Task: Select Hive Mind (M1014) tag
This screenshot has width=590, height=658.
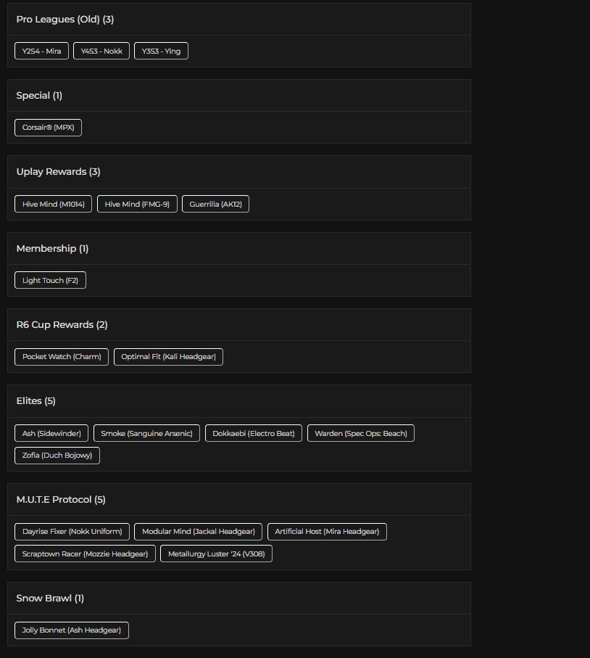Action: click(x=53, y=204)
